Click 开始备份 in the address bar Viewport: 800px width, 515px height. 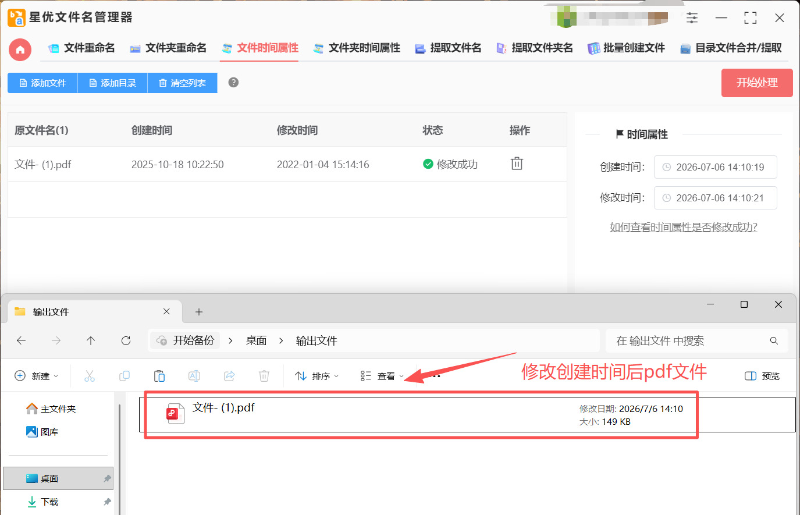(x=186, y=340)
